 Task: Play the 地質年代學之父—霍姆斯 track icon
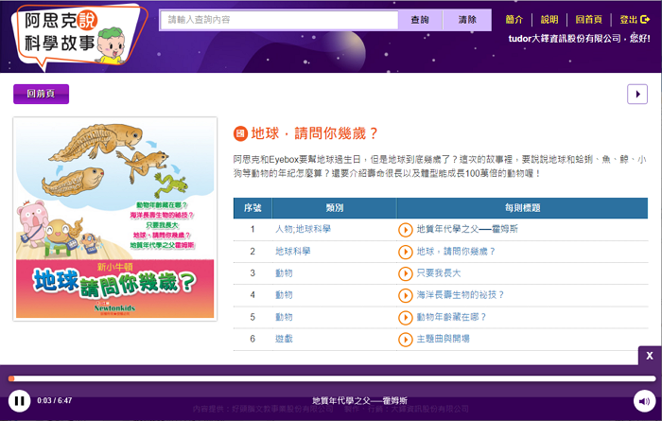(406, 230)
